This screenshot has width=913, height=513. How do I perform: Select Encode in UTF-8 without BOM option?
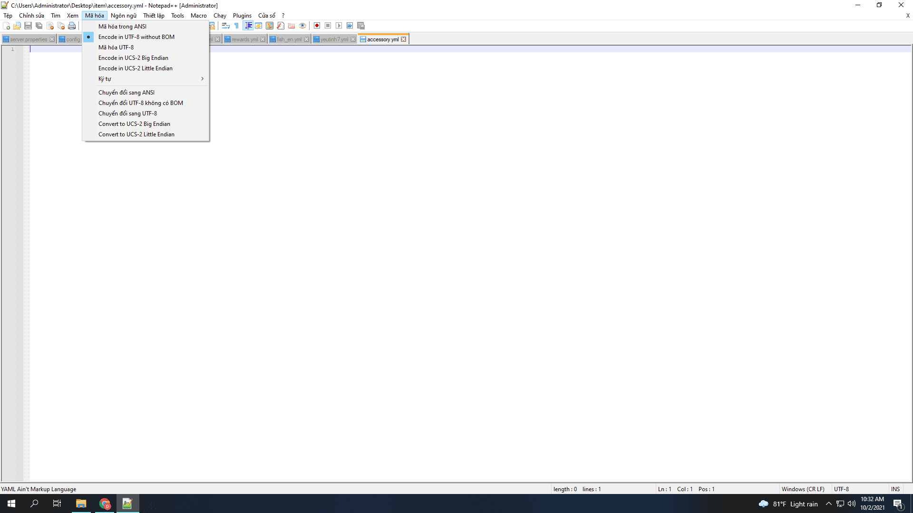pyautogui.click(x=136, y=37)
